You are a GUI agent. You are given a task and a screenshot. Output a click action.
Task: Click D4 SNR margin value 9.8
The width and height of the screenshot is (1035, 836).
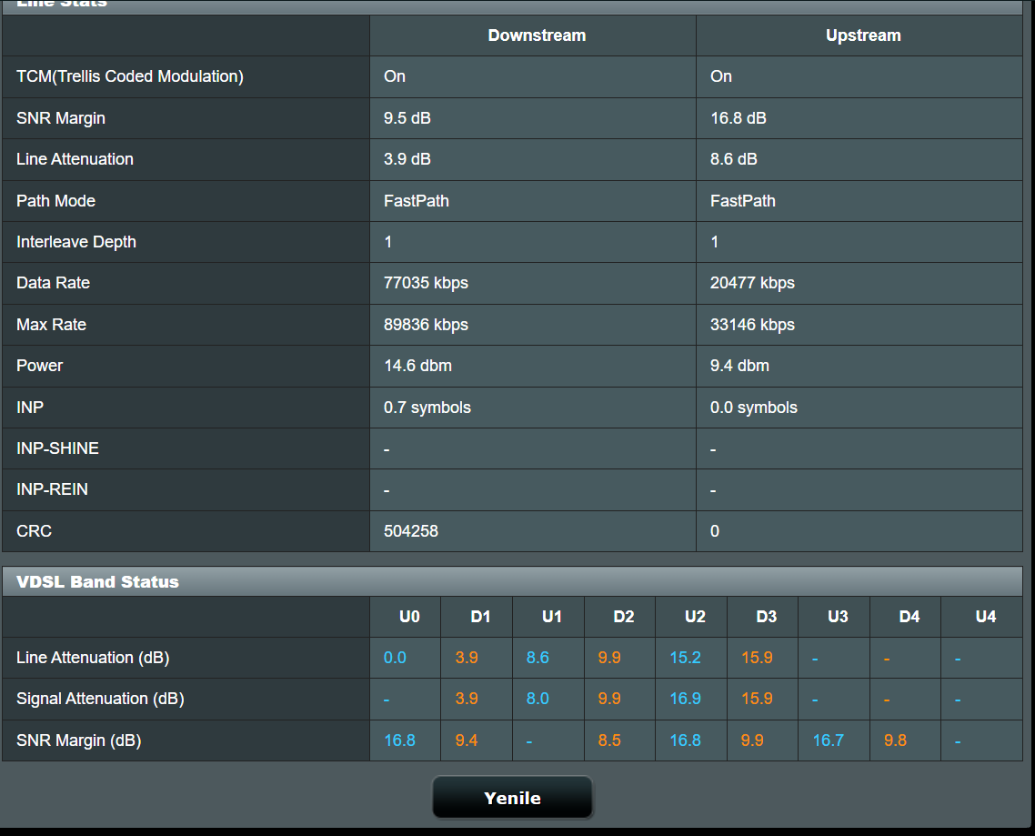(895, 740)
